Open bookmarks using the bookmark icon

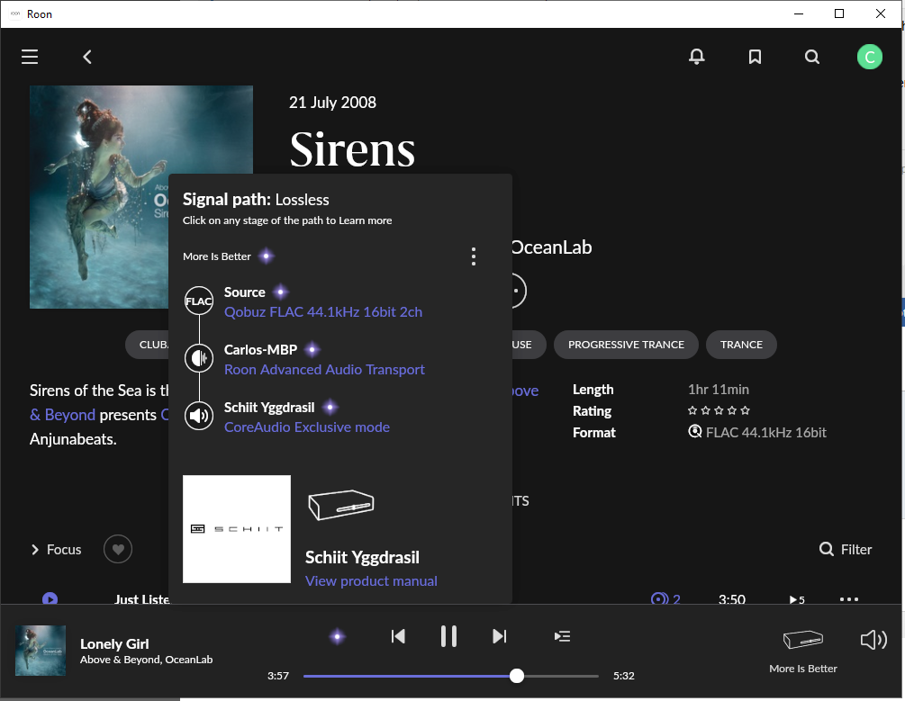tap(755, 56)
